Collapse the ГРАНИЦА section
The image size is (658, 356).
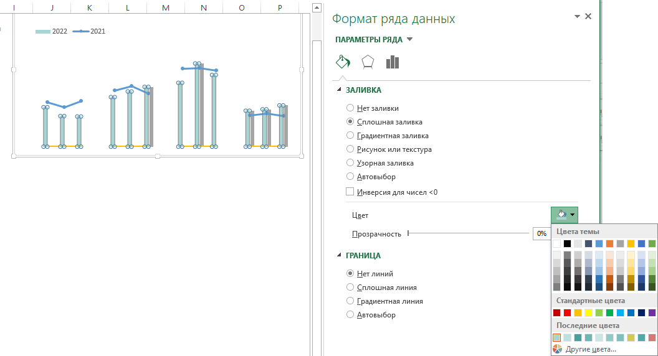[x=340, y=256]
